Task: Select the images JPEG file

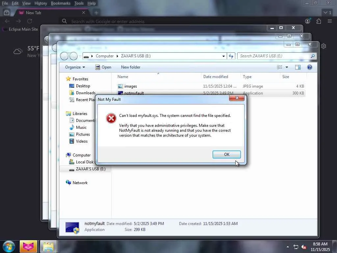Action: [211, 86]
